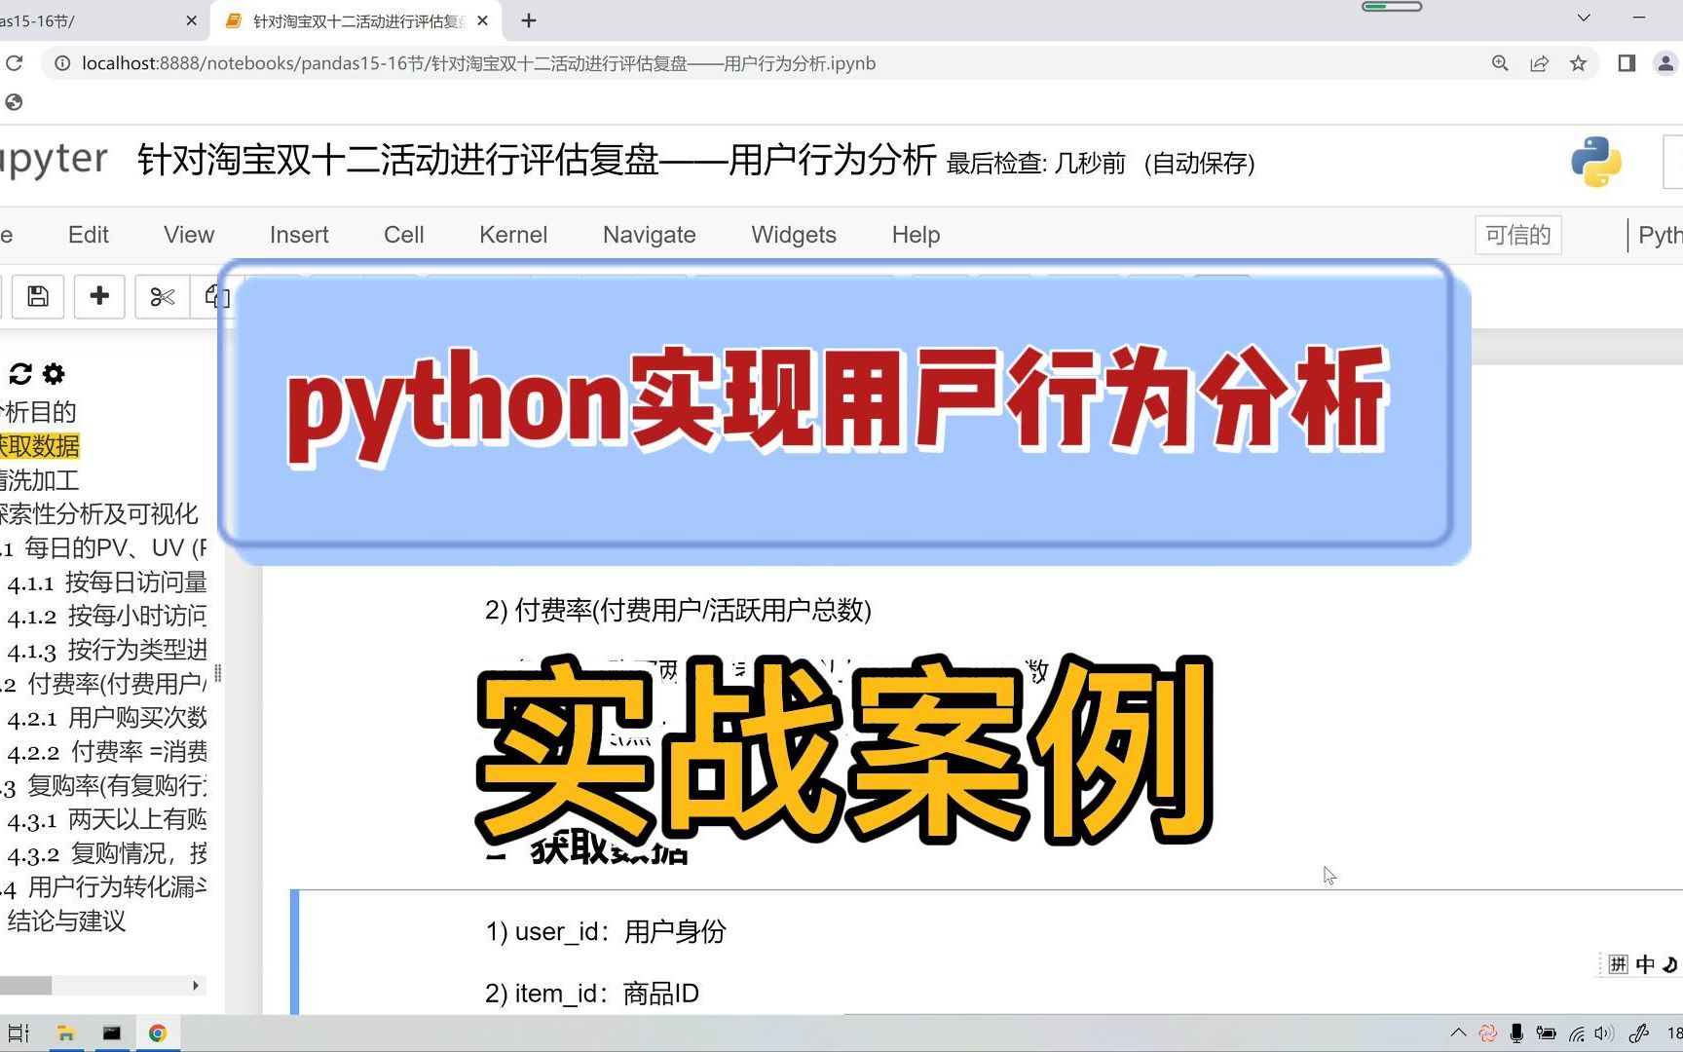Image resolution: width=1683 pixels, height=1052 pixels.
Task: Show hidden system tray icons
Action: coord(1458,1033)
